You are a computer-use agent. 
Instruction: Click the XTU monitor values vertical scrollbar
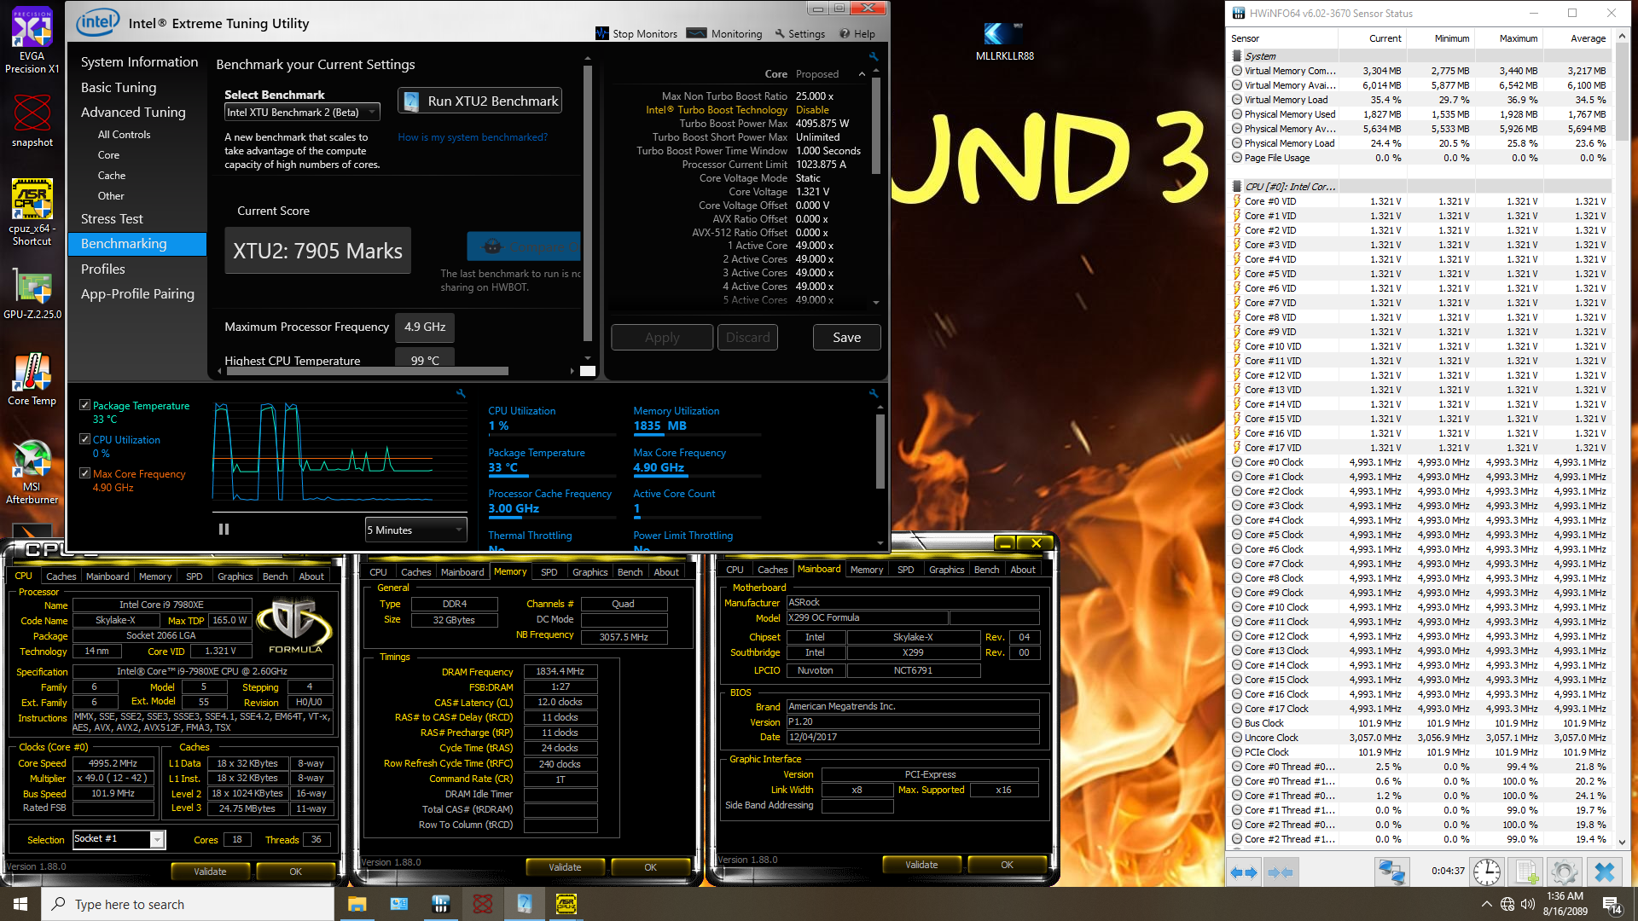(880, 452)
